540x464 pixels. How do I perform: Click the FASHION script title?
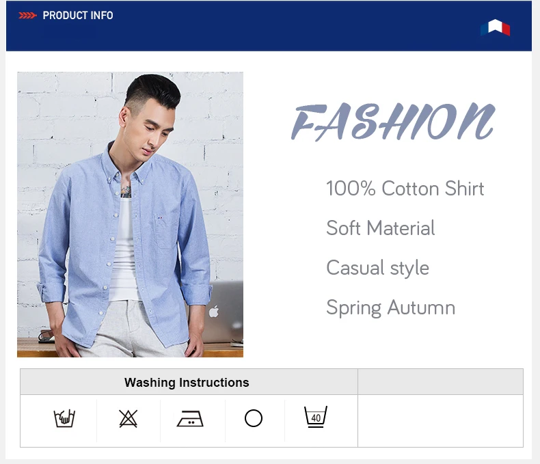pyautogui.click(x=393, y=122)
